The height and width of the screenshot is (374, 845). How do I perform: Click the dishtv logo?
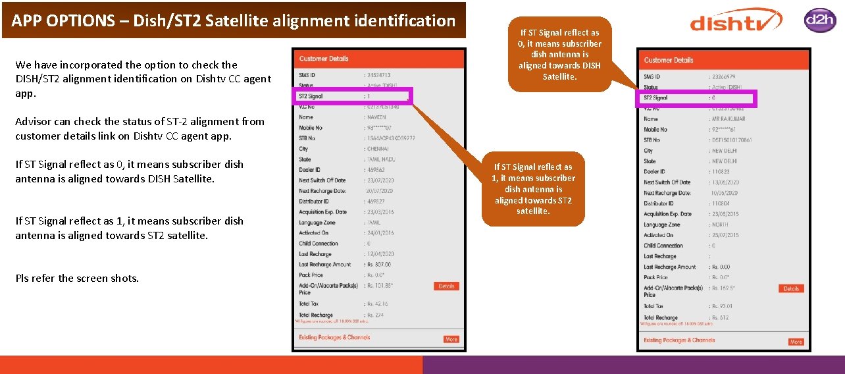pos(736,20)
